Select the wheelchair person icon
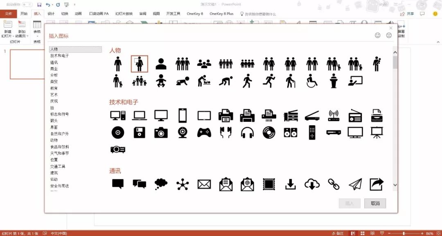442x236 pixels. pos(312,81)
